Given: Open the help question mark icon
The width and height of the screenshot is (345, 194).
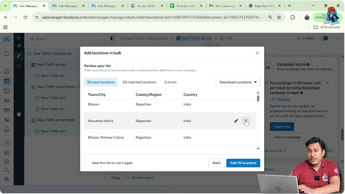Looking at the screenshot, I should 7,143.
